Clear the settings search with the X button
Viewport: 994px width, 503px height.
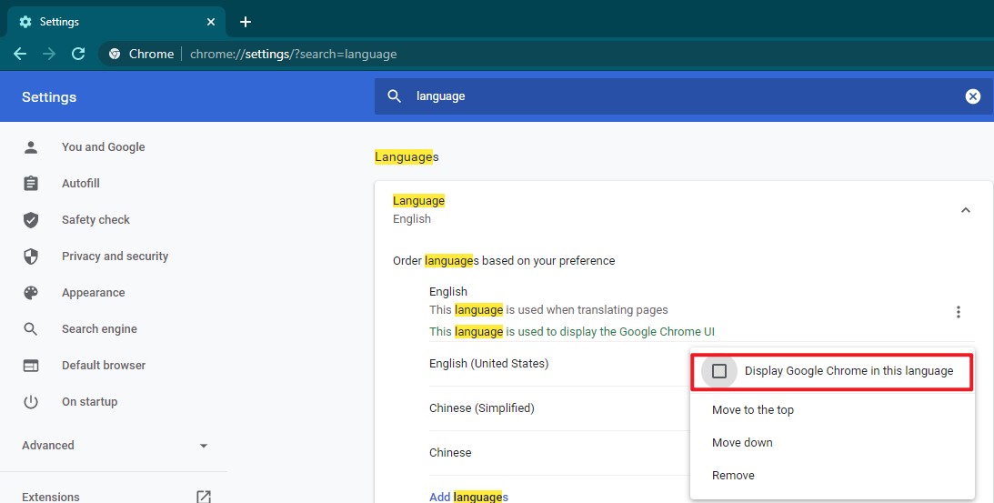972,96
